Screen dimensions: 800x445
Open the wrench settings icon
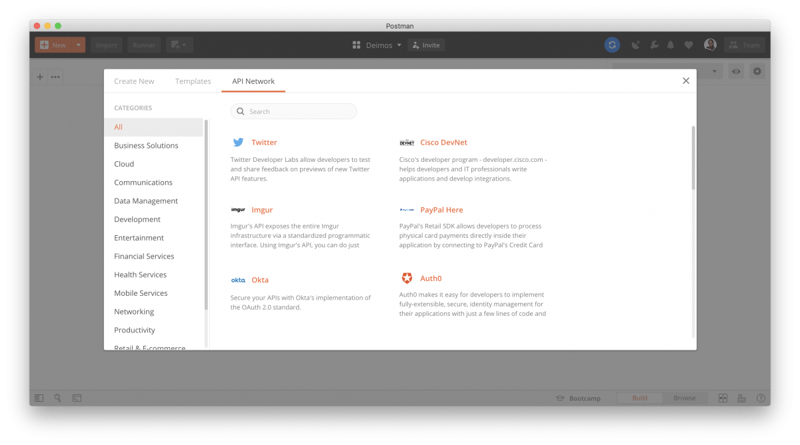[x=654, y=45]
